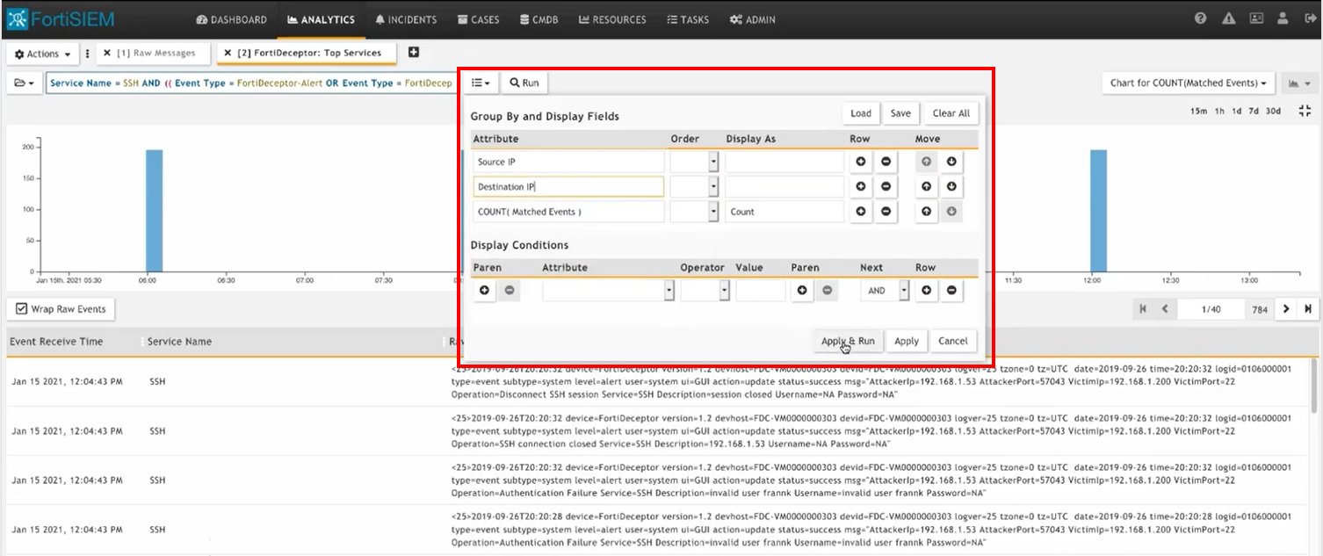Add a new search tab with plus icon
This screenshot has width=1323, height=556.
click(414, 53)
